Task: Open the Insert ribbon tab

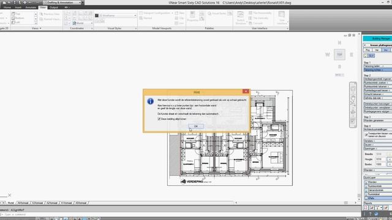Action: [x=18, y=7]
